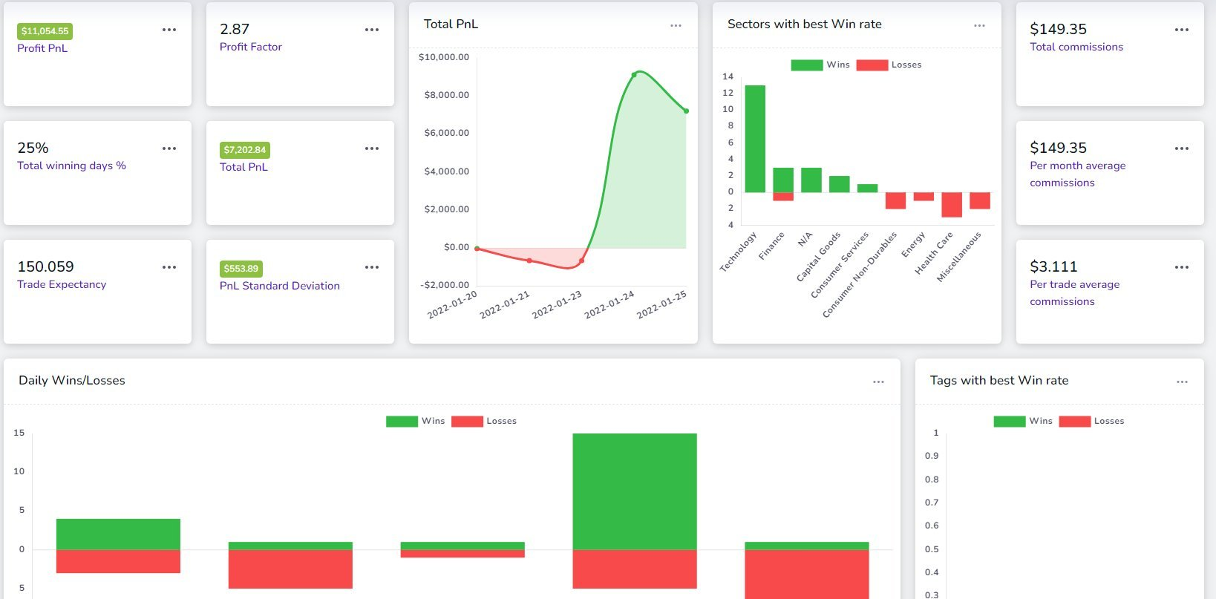This screenshot has width=1216, height=599.
Task: Open the Total commissions card options menu
Action: [1182, 30]
